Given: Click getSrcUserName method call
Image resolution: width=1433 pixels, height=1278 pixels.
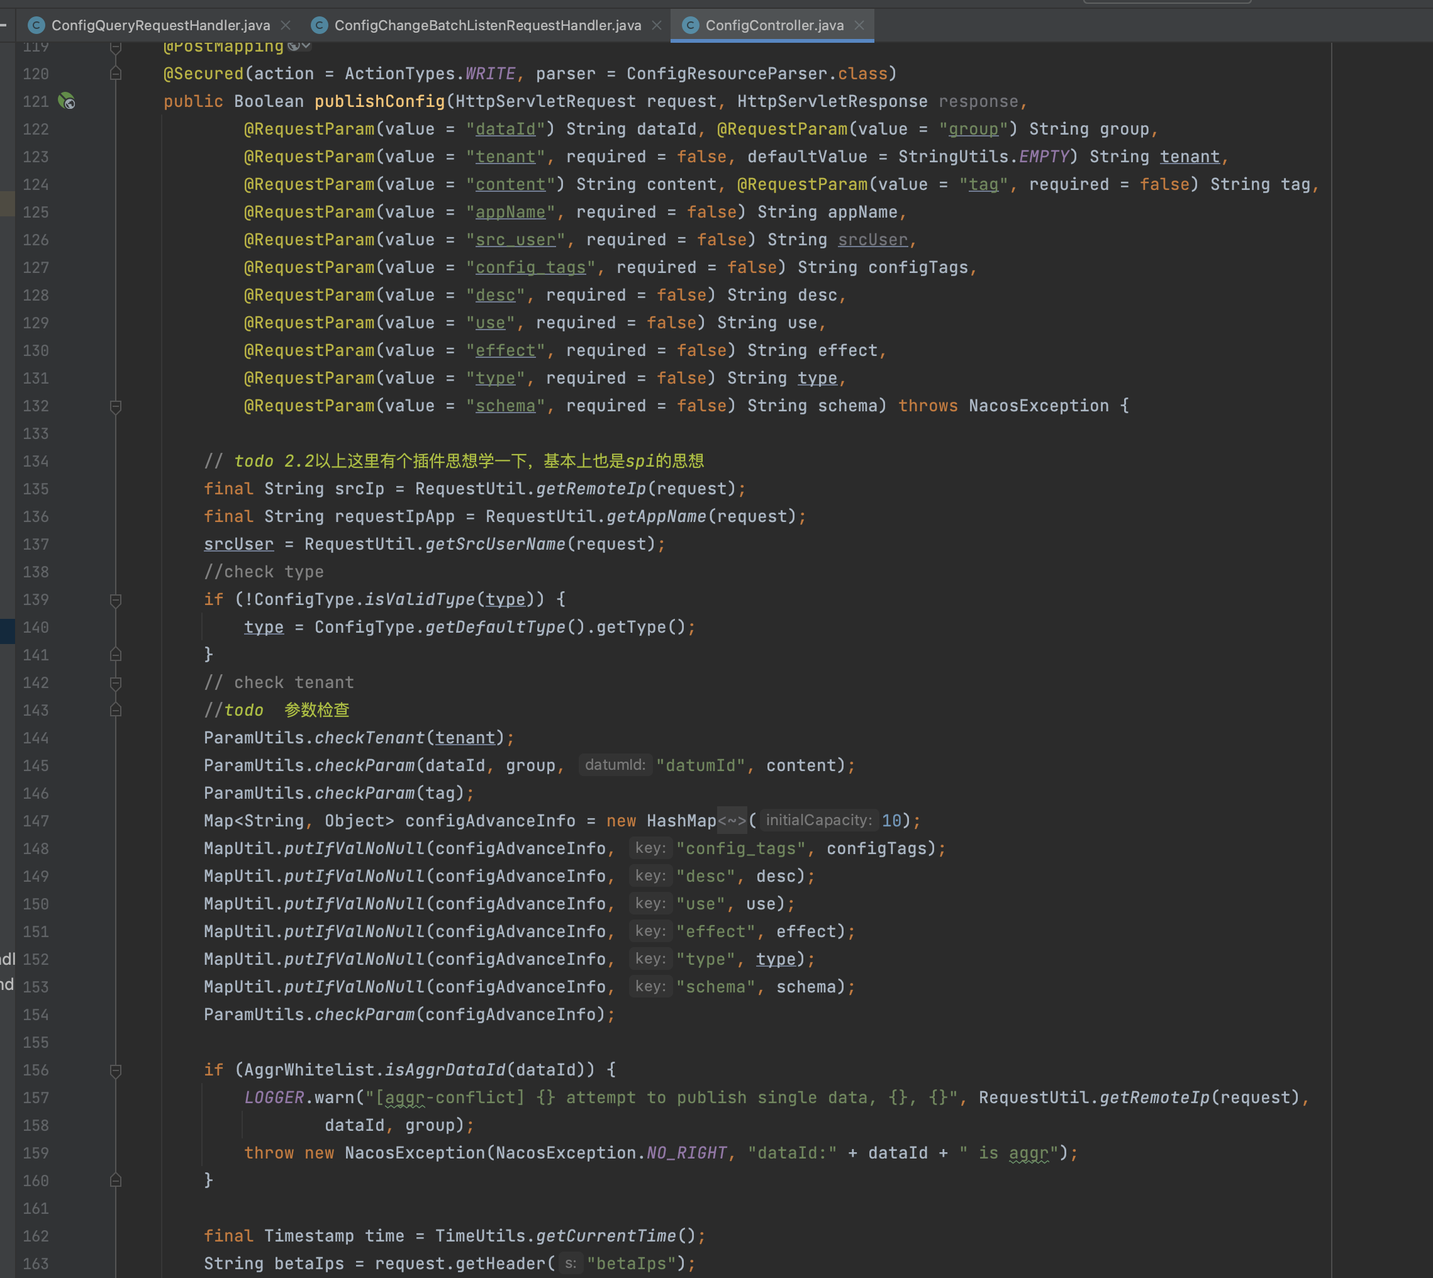Looking at the screenshot, I should click(x=495, y=544).
